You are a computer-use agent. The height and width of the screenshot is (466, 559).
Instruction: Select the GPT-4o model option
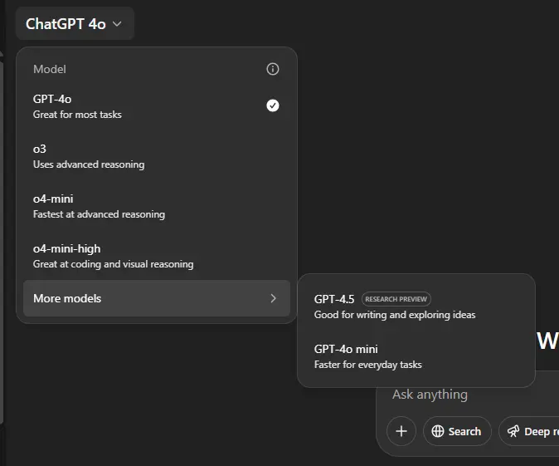pyautogui.click(x=157, y=106)
